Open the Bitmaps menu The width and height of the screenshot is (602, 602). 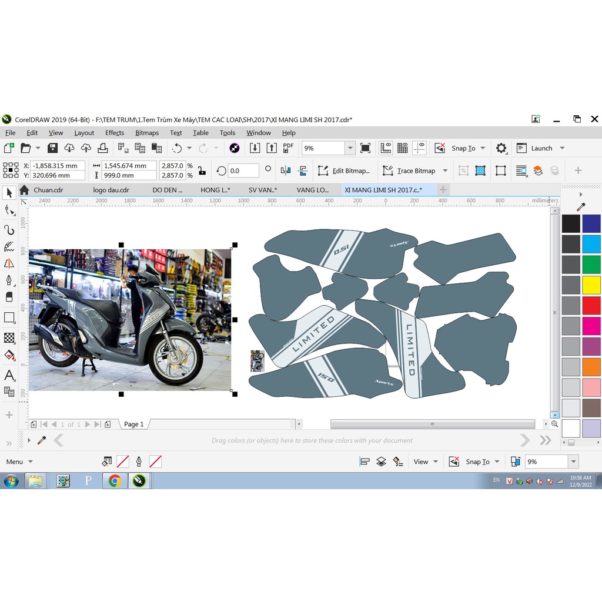(146, 133)
